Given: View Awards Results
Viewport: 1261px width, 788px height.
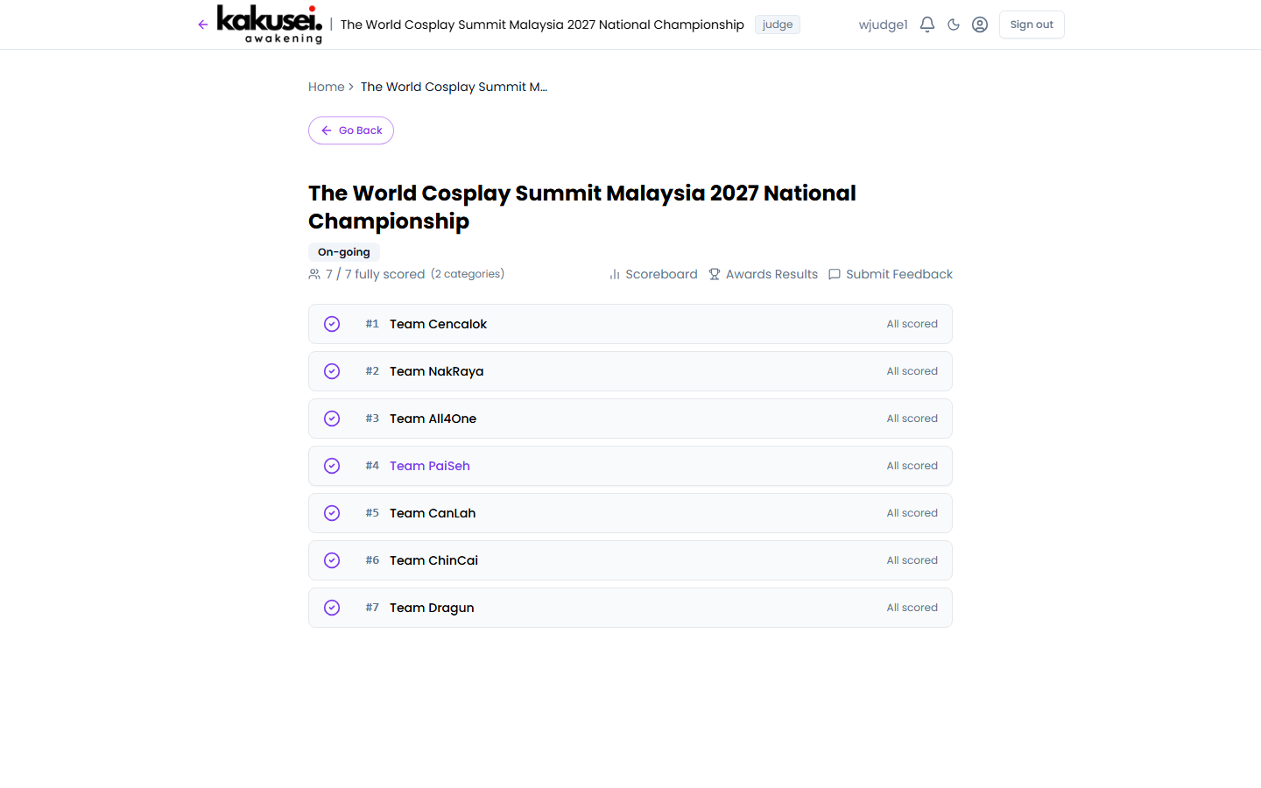Looking at the screenshot, I should coord(763,274).
